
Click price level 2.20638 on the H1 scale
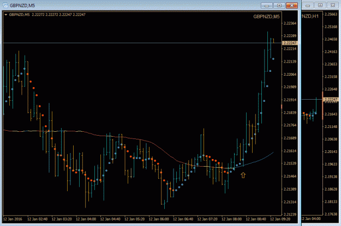[331, 139]
